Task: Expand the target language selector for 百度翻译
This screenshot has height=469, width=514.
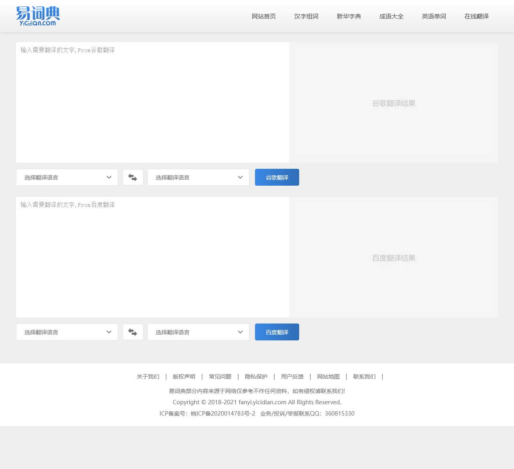Action: pos(198,332)
